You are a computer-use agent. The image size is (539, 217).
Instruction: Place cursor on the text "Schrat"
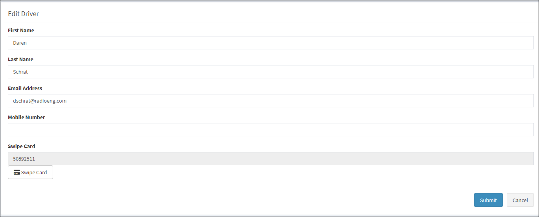click(20, 72)
